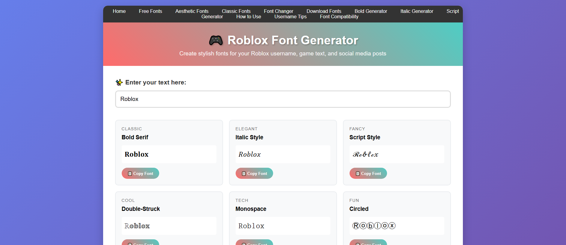Copy the Bold Serif font
Viewport: 566px width, 245px height.
tap(140, 173)
